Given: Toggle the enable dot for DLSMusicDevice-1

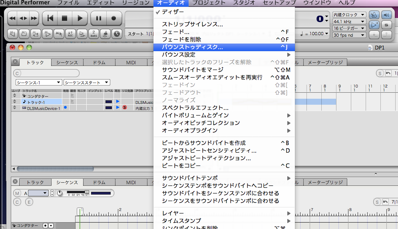Looking at the screenshot, I should pos(65,108).
